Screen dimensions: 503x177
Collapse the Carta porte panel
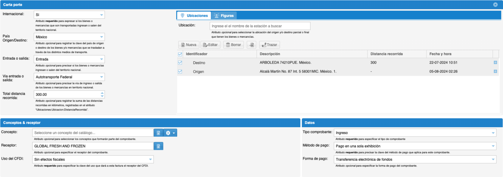(x=495, y=5)
